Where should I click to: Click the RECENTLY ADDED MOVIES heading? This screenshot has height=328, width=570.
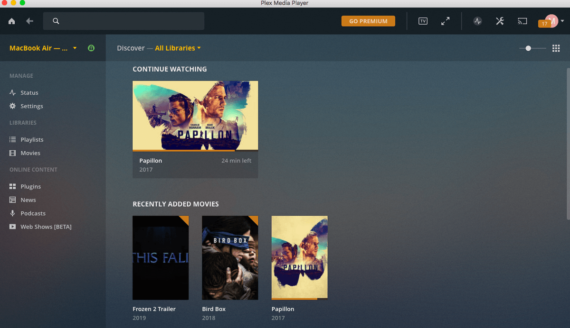tap(176, 204)
